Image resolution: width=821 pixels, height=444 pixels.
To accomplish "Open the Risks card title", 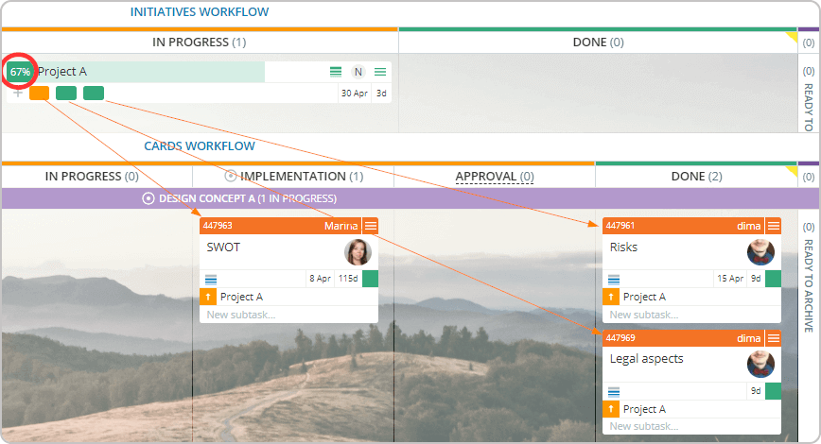I will click(x=623, y=248).
